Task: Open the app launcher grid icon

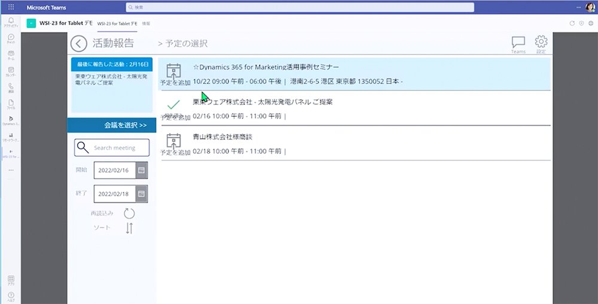Action: pos(11,7)
